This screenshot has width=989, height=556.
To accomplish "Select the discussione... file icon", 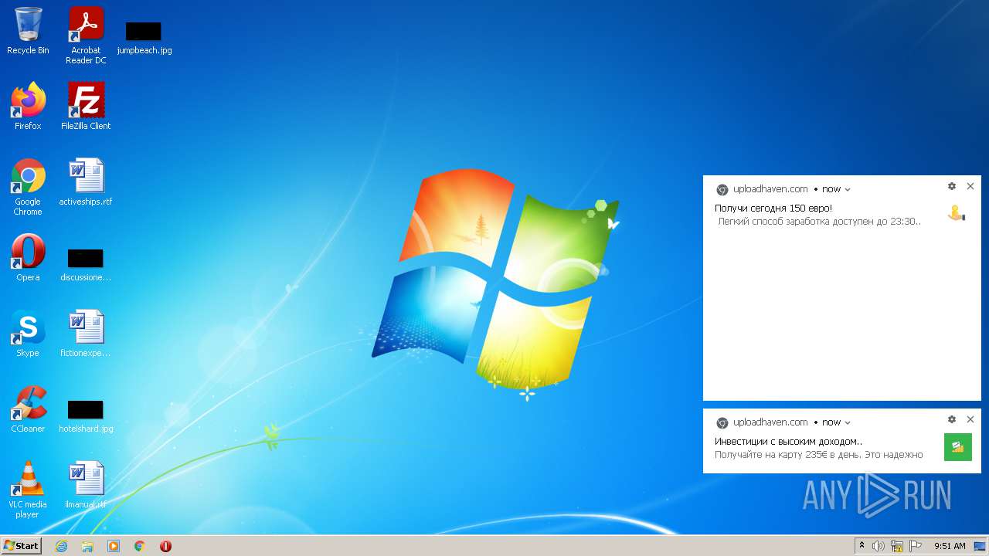I will click(86, 264).
